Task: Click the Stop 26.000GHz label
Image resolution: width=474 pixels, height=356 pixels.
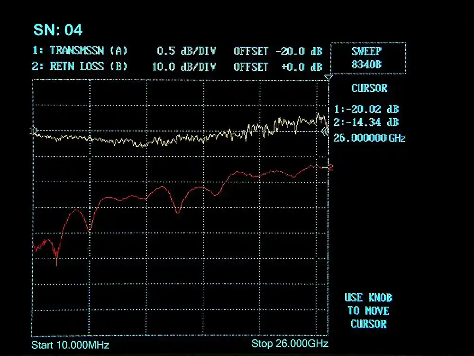Action: click(290, 344)
